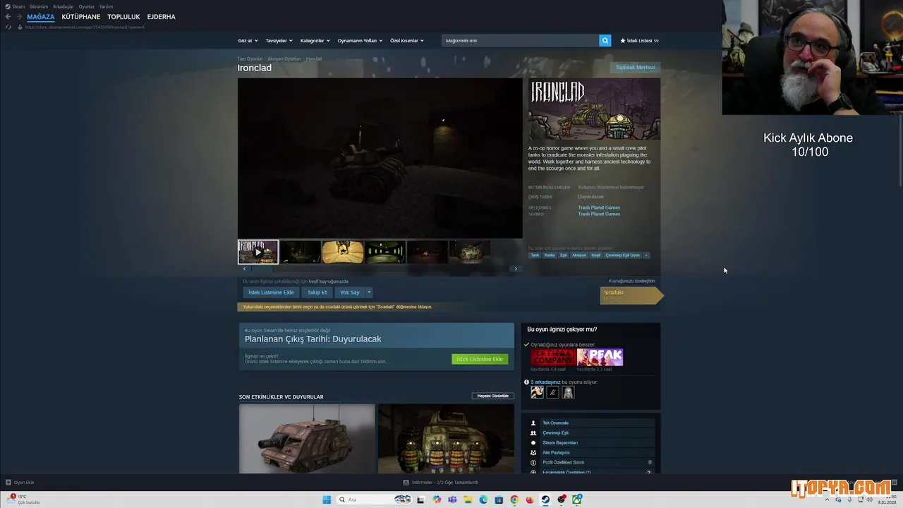Open Microsoft Edge from the taskbar
The image size is (903, 508).
483,500
